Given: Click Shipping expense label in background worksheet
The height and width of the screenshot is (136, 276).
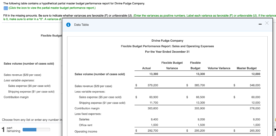Looking at the screenshot, I should 31,92.
